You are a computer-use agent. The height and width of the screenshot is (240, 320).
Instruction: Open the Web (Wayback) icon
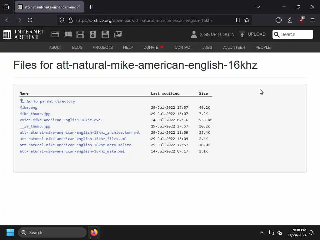coord(55,34)
